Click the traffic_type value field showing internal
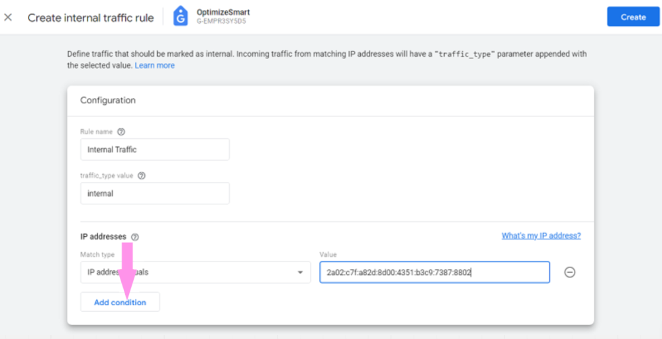Screen dimensions: 662x339 pyautogui.click(x=155, y=193)
